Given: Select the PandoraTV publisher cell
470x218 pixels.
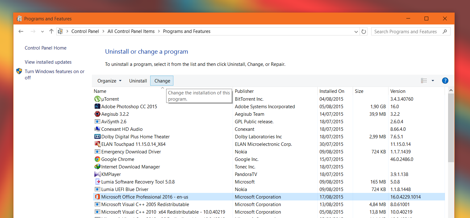Looking at the screenshot, I should pyautogui.click(x=246, y=174).
